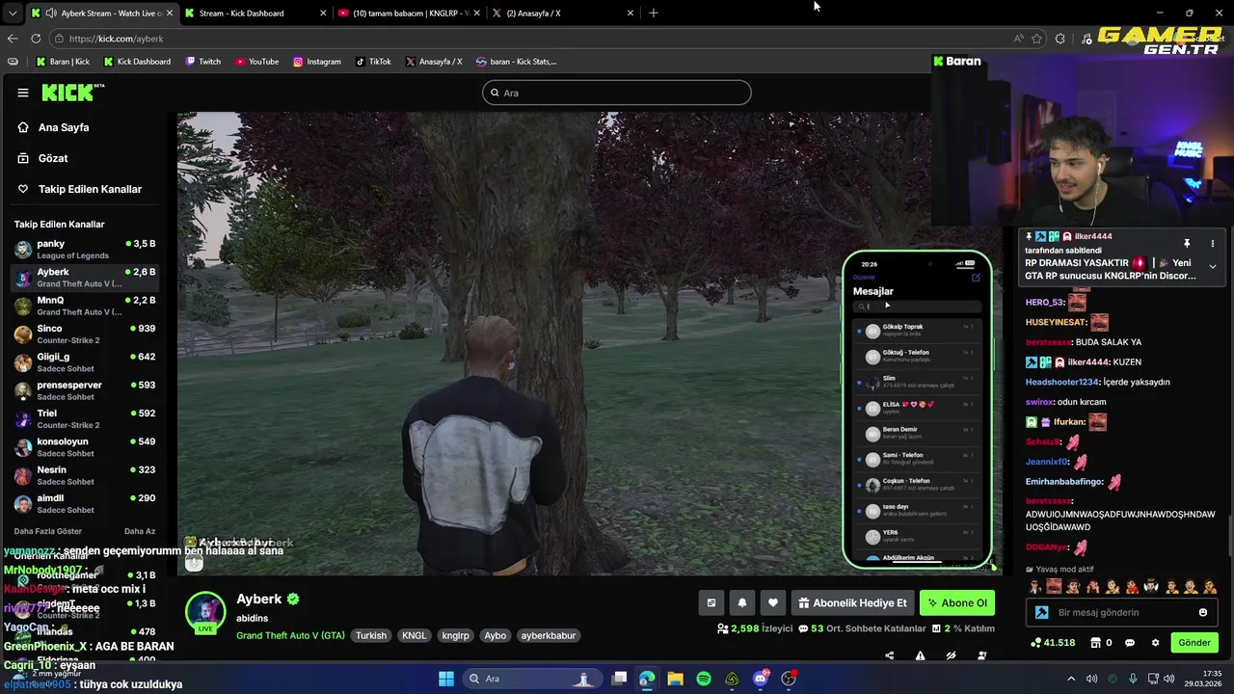The height and width of the screenshot is (694, 1234).
Task: Click the moderator hammer icon in chat input
Action: click(1041, 612)
